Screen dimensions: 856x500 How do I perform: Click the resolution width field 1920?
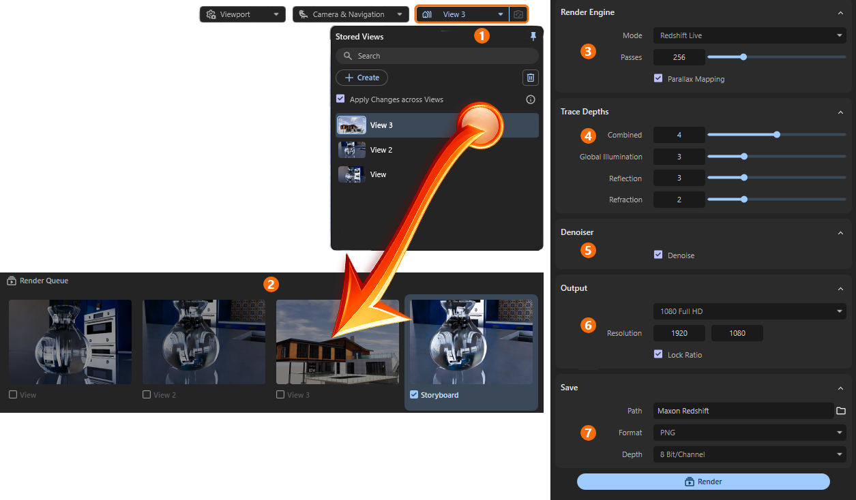pyautogui.click(x=679, y=333)
